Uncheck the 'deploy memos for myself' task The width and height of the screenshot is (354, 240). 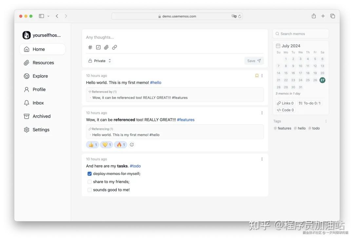click(x=89, y=174)
